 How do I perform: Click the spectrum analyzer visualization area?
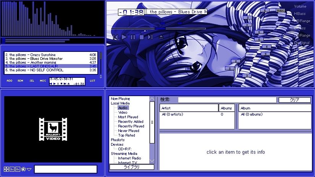click(52, 19)
